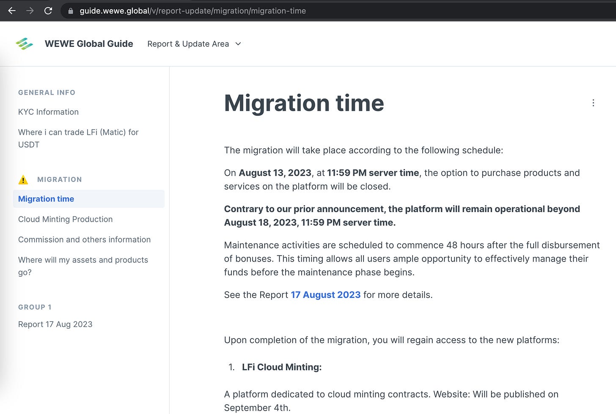The width and height of the screenshot is (616, 414).
Task: Click the padlock site security icon
Action: [71, 11]
